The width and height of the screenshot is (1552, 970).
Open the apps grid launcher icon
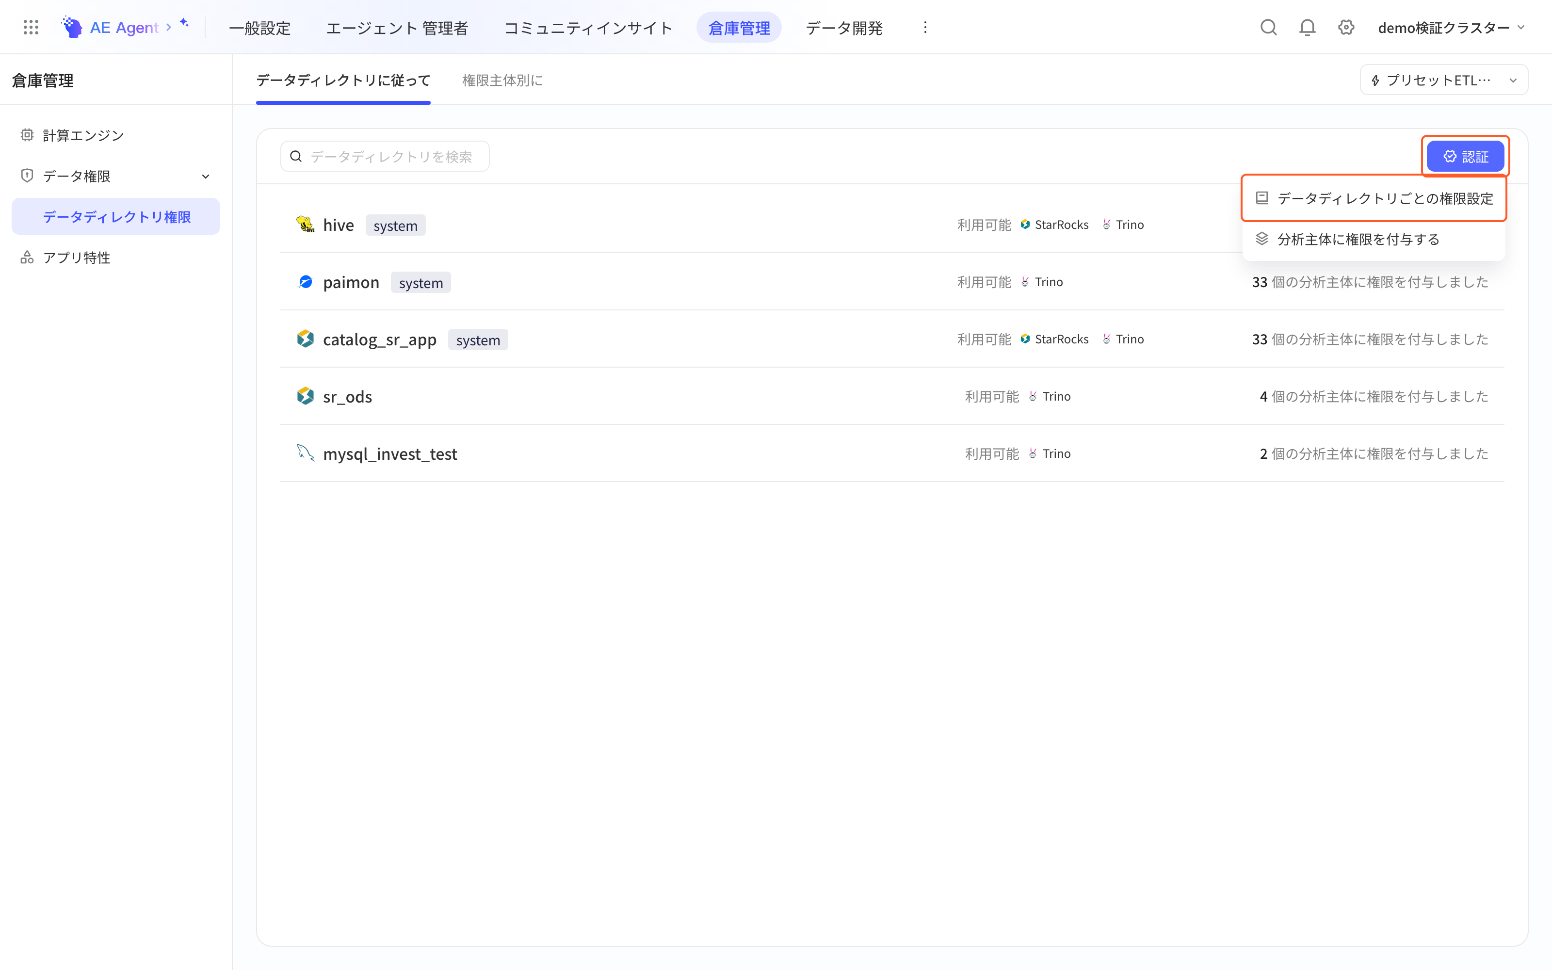pyautogui.click(x=31, y=28)
